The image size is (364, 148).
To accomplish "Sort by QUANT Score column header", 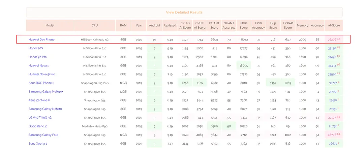I will [x=214, y=25].
